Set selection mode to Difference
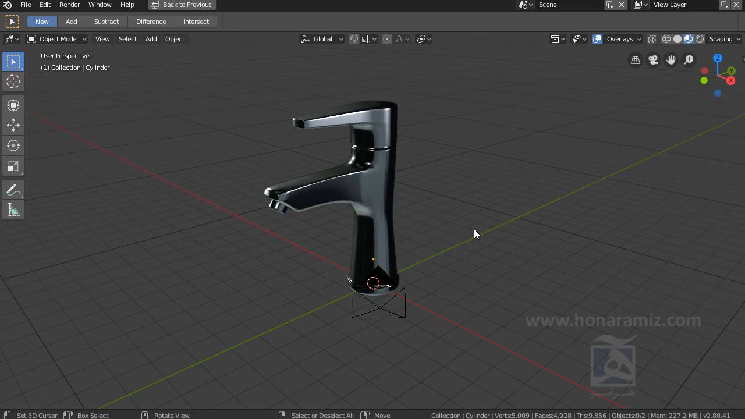This screenshot has height=419, width=745. 151,22
